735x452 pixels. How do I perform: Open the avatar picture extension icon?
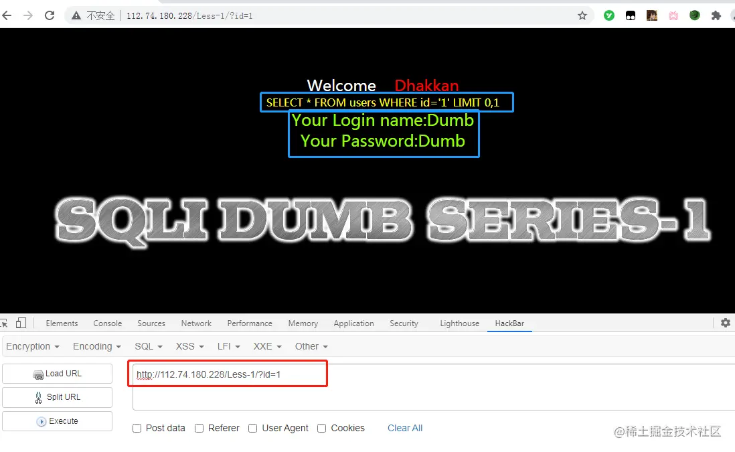click(x=651, y=15)
